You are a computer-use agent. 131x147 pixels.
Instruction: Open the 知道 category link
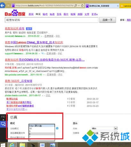pyautogui.click(x=52, y=14)
